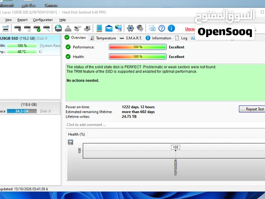Image resolution: width=265 pixels, height=199 pixels.
Task: Click the "No actions needed." text
Action: pos(83,80)
